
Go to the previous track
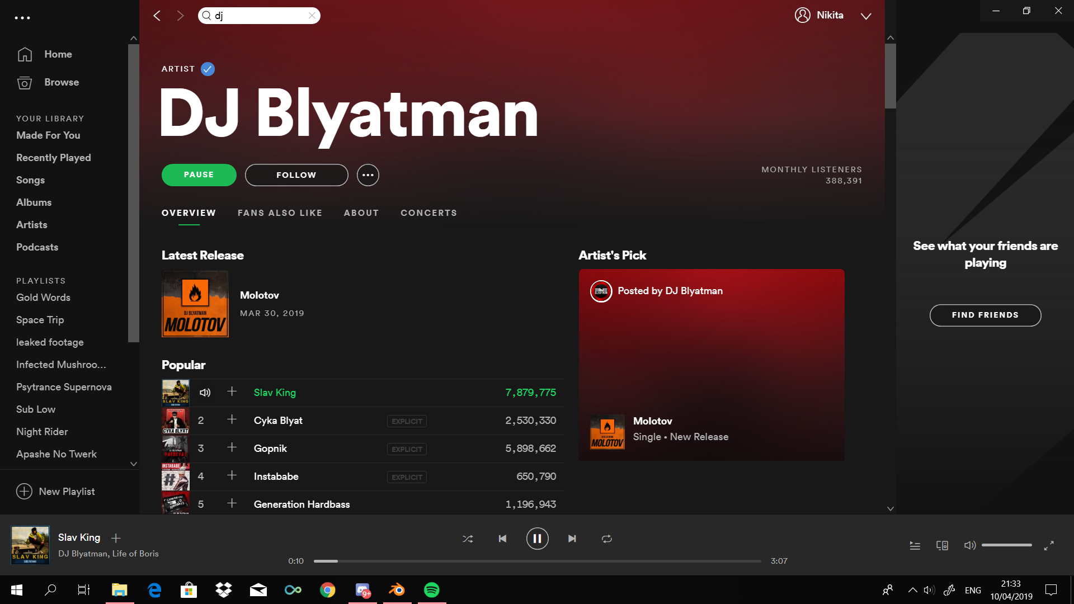[502, 539]
